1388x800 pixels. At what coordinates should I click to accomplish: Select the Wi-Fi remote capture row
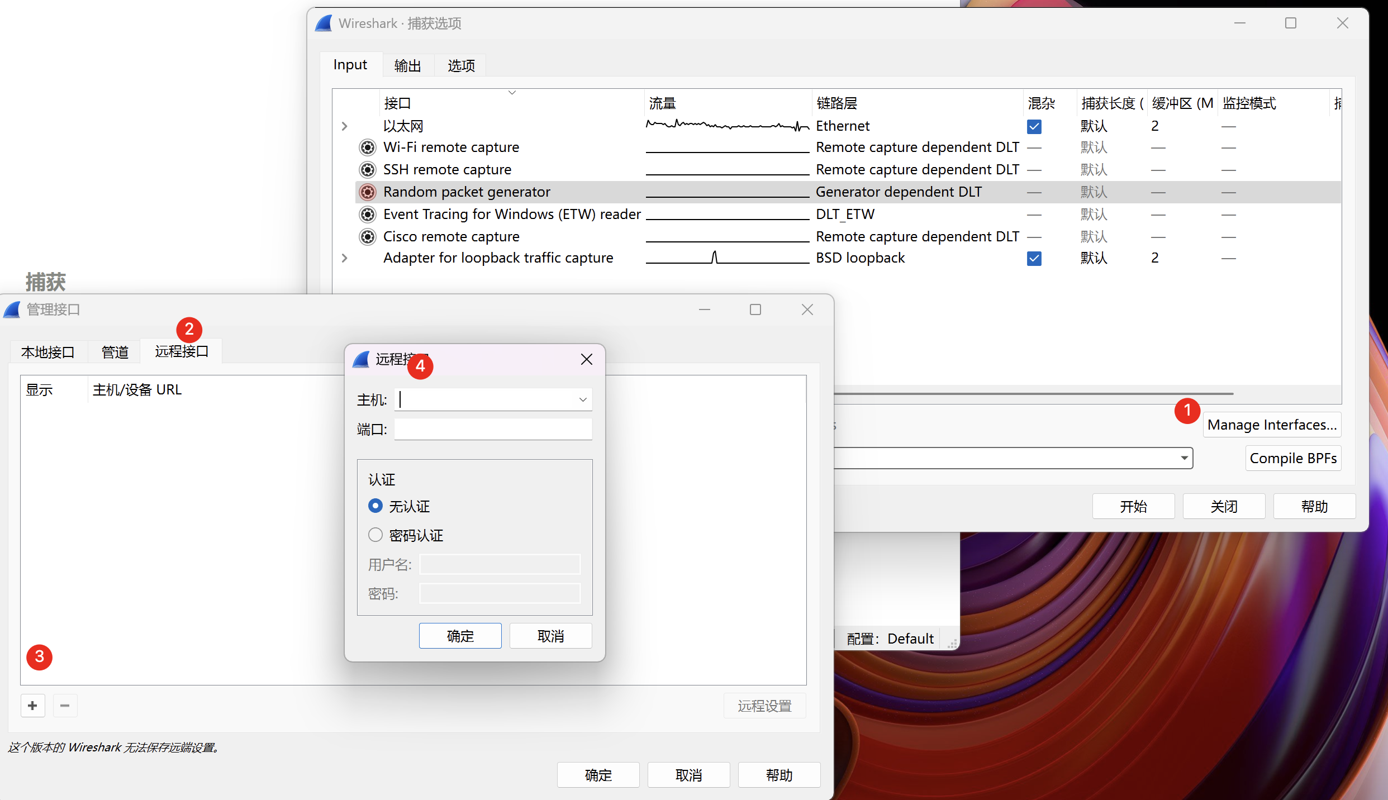[x=848, y=147]
